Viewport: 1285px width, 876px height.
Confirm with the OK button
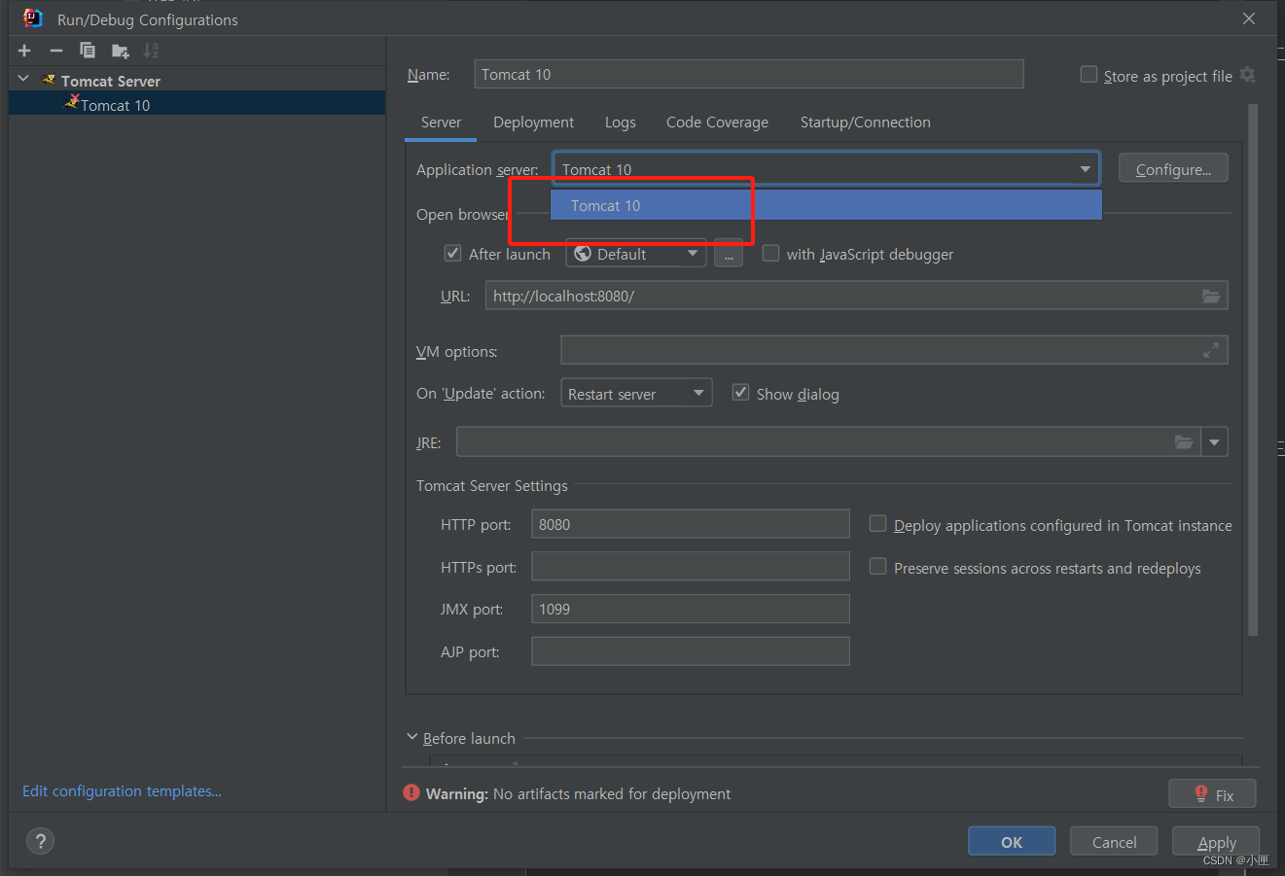[x=1012, y=841]
